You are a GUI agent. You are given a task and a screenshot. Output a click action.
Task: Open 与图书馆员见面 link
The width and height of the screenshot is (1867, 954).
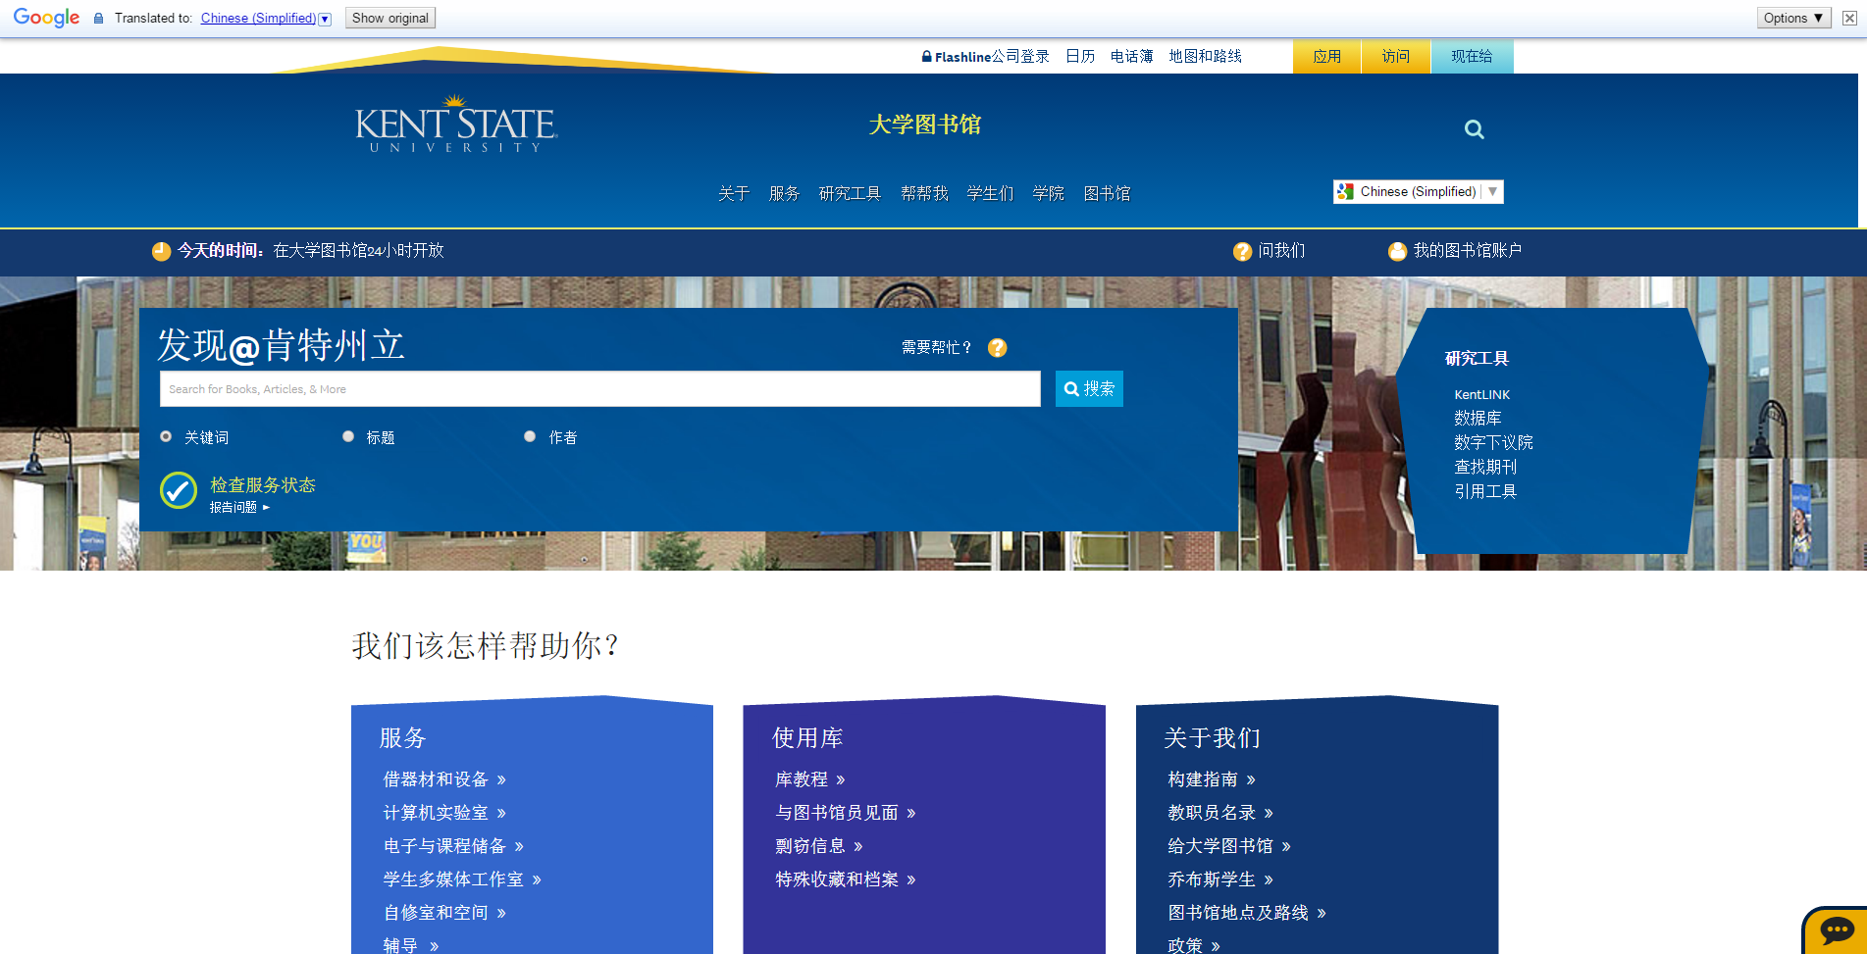click(x=846, y=813)
